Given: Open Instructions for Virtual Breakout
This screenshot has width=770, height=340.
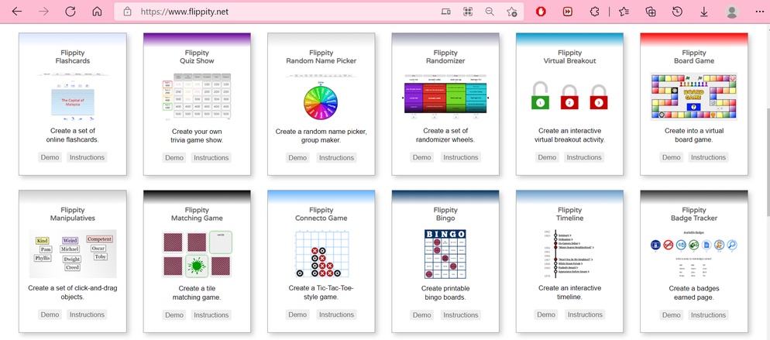Looking at the screenshot, I should tap(584, 157).
